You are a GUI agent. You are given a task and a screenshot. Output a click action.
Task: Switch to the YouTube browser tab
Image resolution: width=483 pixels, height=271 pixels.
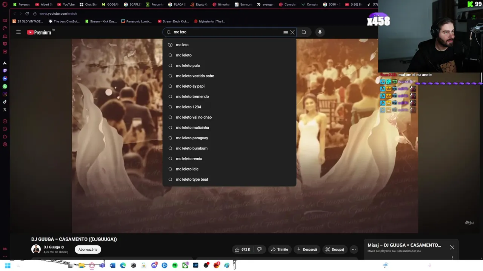[x=65, y=5]
